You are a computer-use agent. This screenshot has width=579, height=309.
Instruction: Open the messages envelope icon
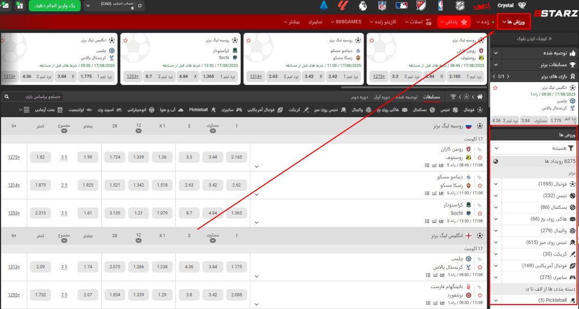(x=5, y=6)
